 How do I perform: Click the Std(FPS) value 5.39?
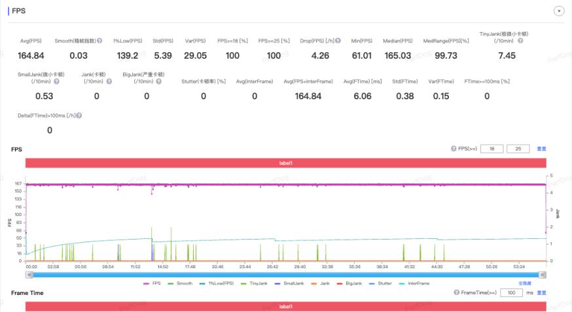pyautogui.click(x=163, y=55)
